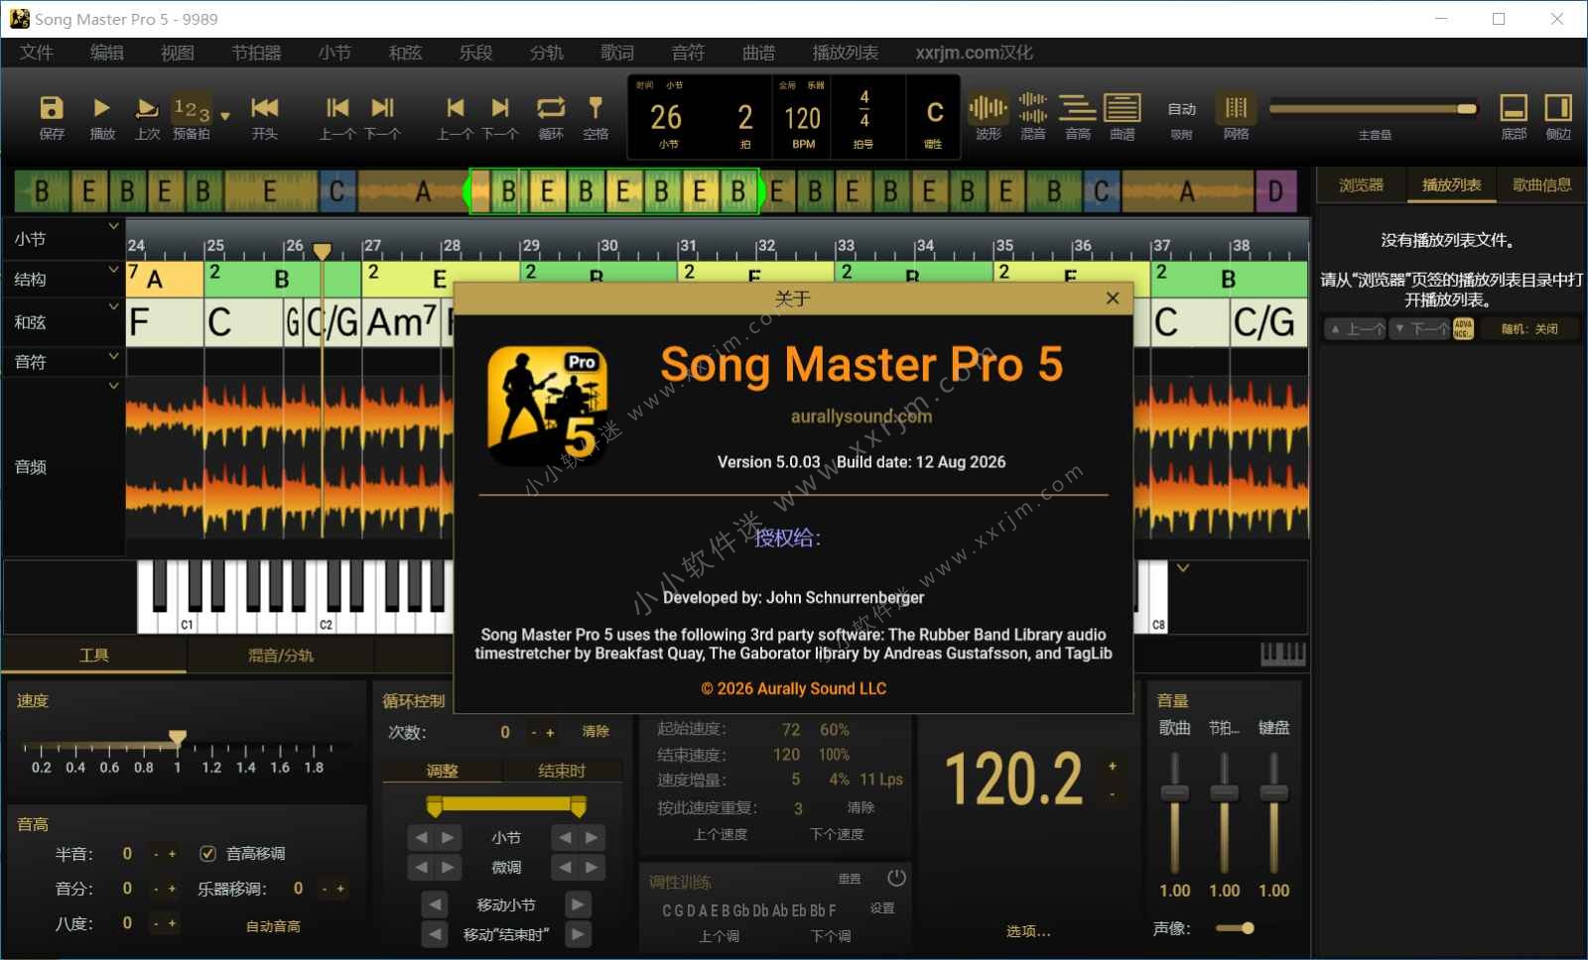The height and width of the screenshot is (960, 1588).
Task: Switch to the 歌曲信息 song info tab
Action: [x=1541, y=184]
